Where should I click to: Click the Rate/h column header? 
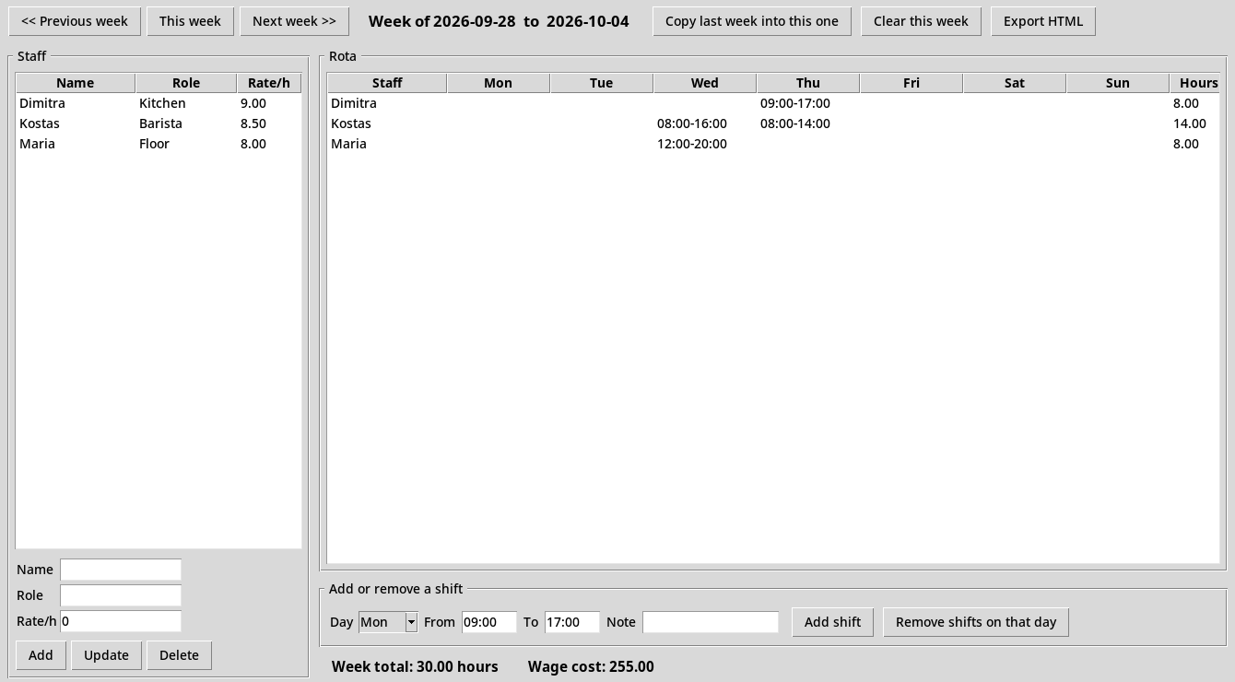(x=269, y=83)
